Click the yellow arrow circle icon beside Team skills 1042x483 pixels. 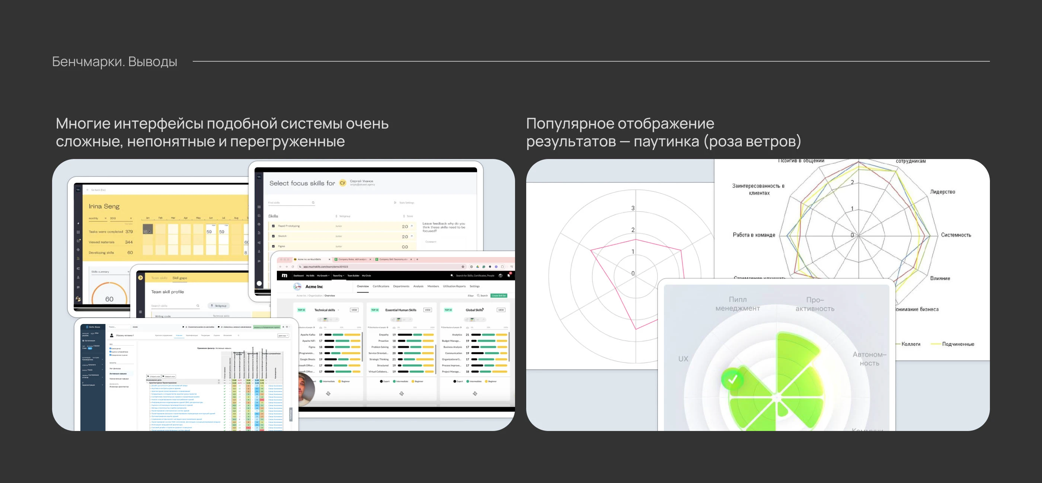pyautogui.click(x=140, y=278)
